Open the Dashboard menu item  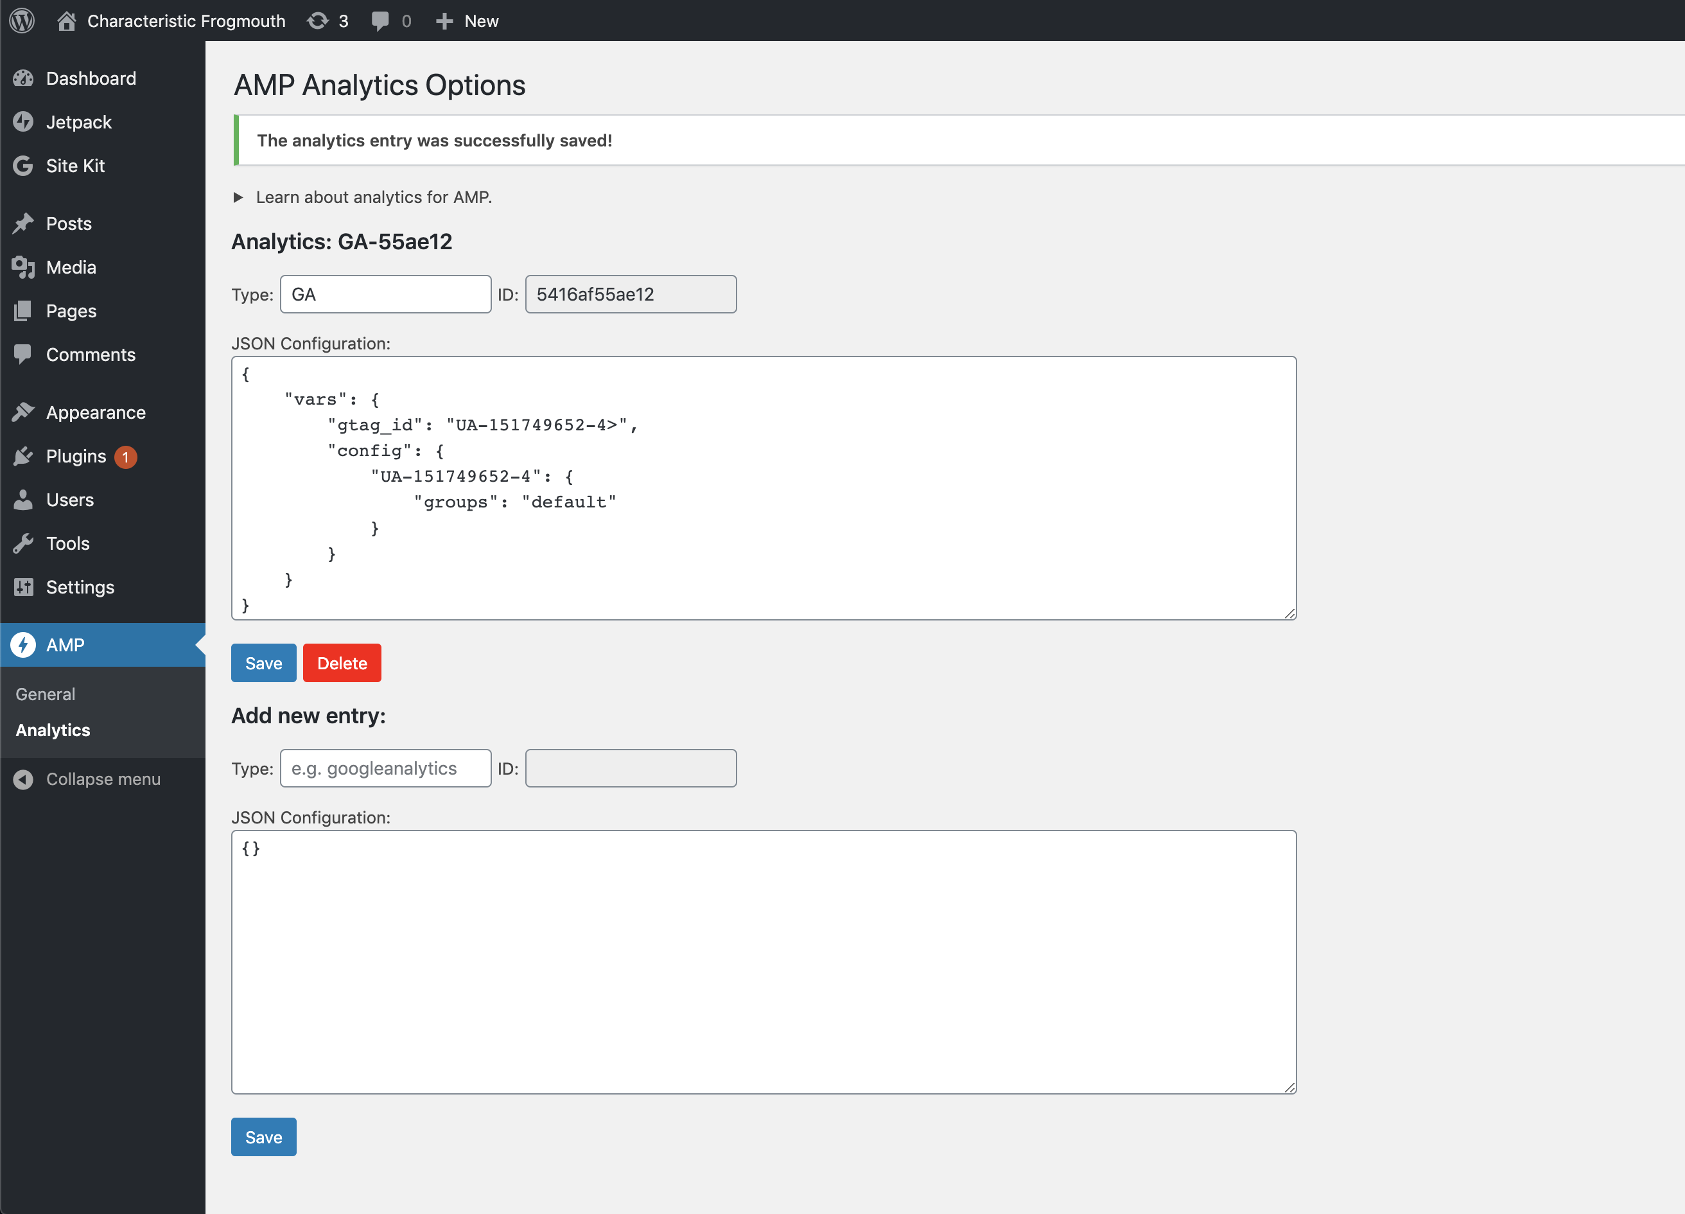point(103,78)
